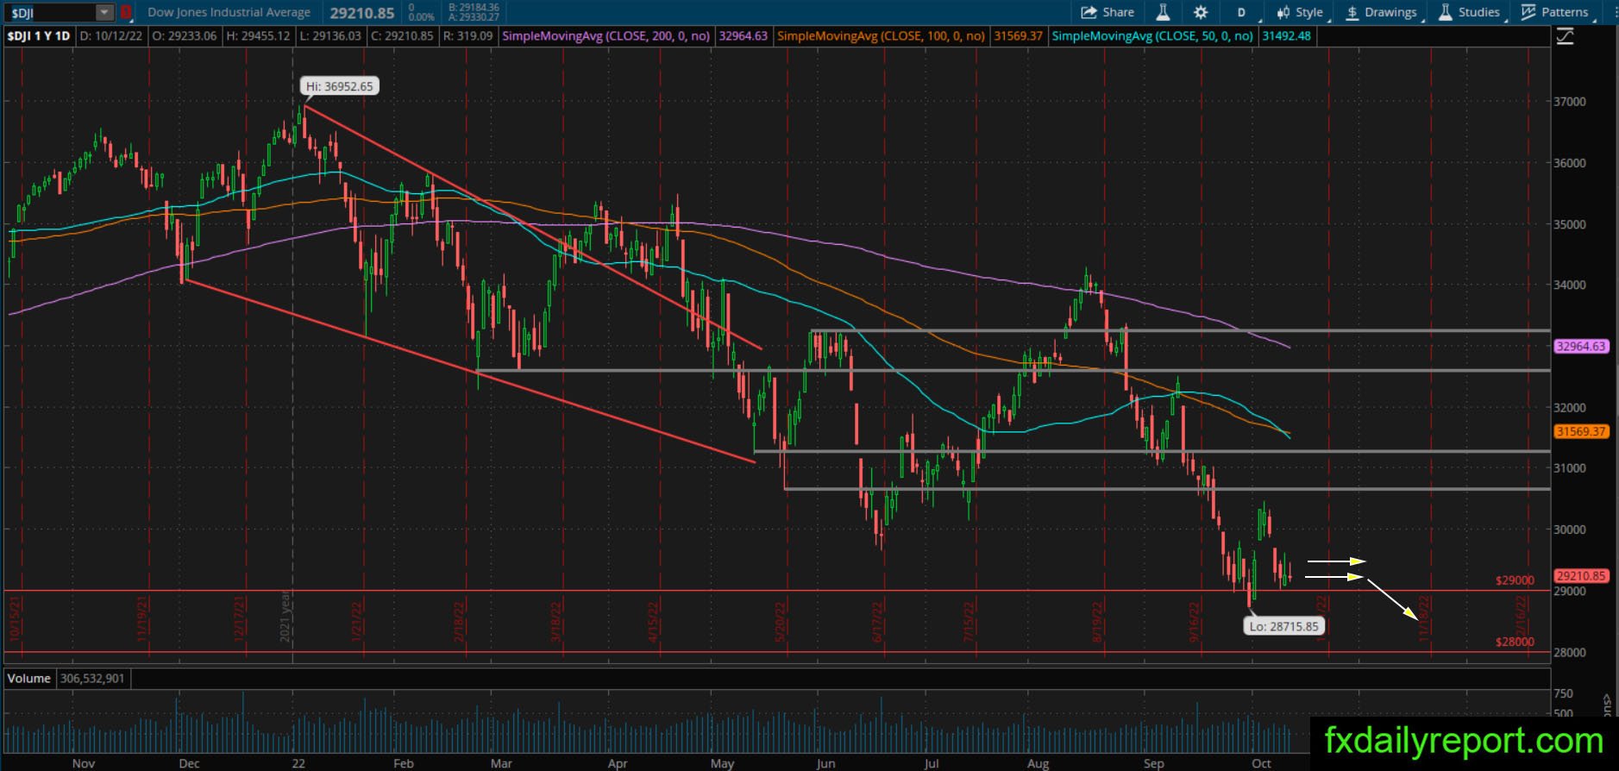Viewport: 1619px width, 771px height.
Task: Click the May label on the time axis
Action: pyautogui.click(x=723, y=763)
